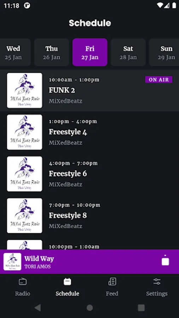Viewport: 179px width, 318px height.
Task: Open the Freestyle 8 show entry
Action: coord(89,216)
